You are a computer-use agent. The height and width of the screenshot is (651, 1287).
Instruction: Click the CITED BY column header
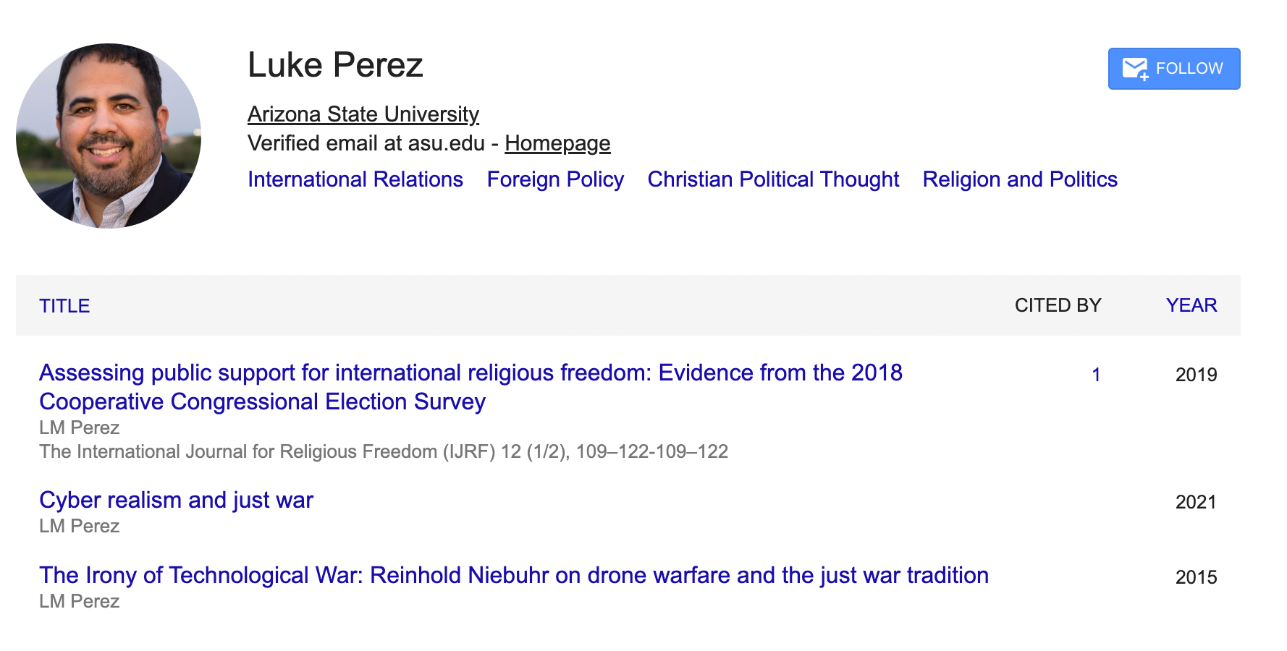[x=1057, y=305]
